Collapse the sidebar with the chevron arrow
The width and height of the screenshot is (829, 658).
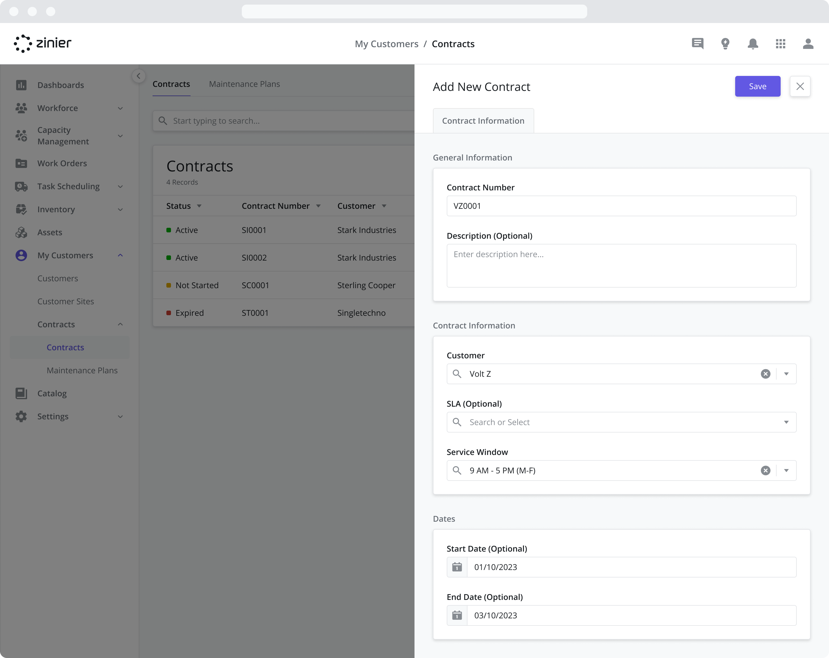pos(138,76)
